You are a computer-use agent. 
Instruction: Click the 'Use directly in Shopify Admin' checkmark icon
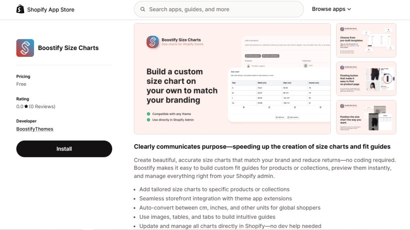pos(149,120)
